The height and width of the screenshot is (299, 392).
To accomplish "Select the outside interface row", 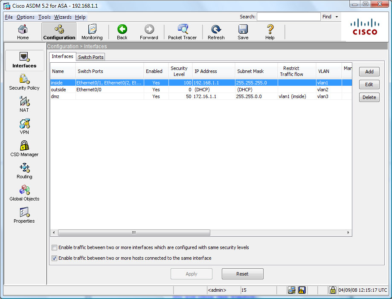I will pos(201,90).
